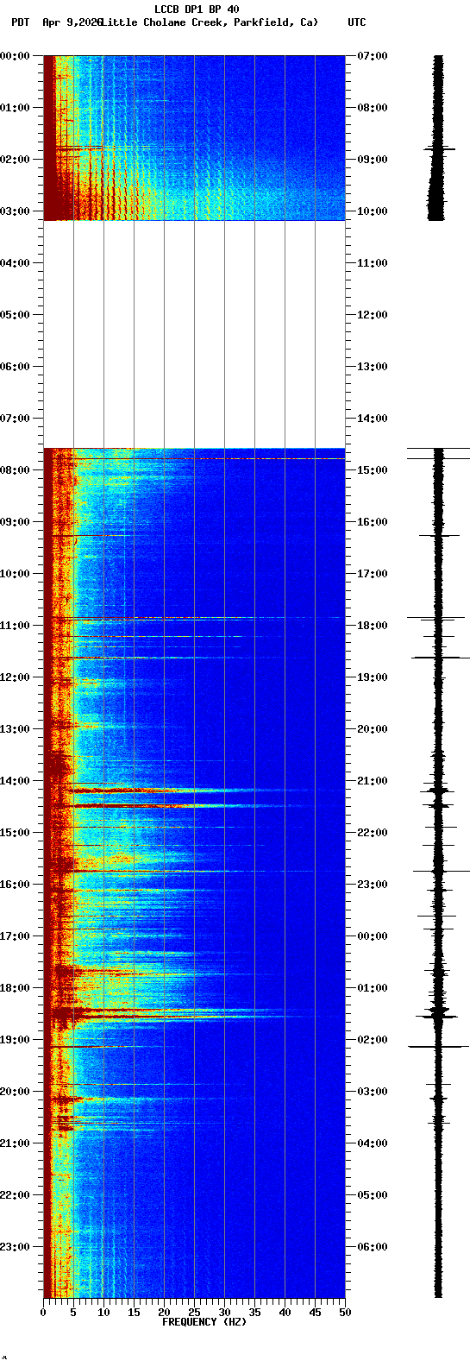This screenshot has height=1367, width=476.
Task: Click the PDT time label "16:00"
Action: 14,885
